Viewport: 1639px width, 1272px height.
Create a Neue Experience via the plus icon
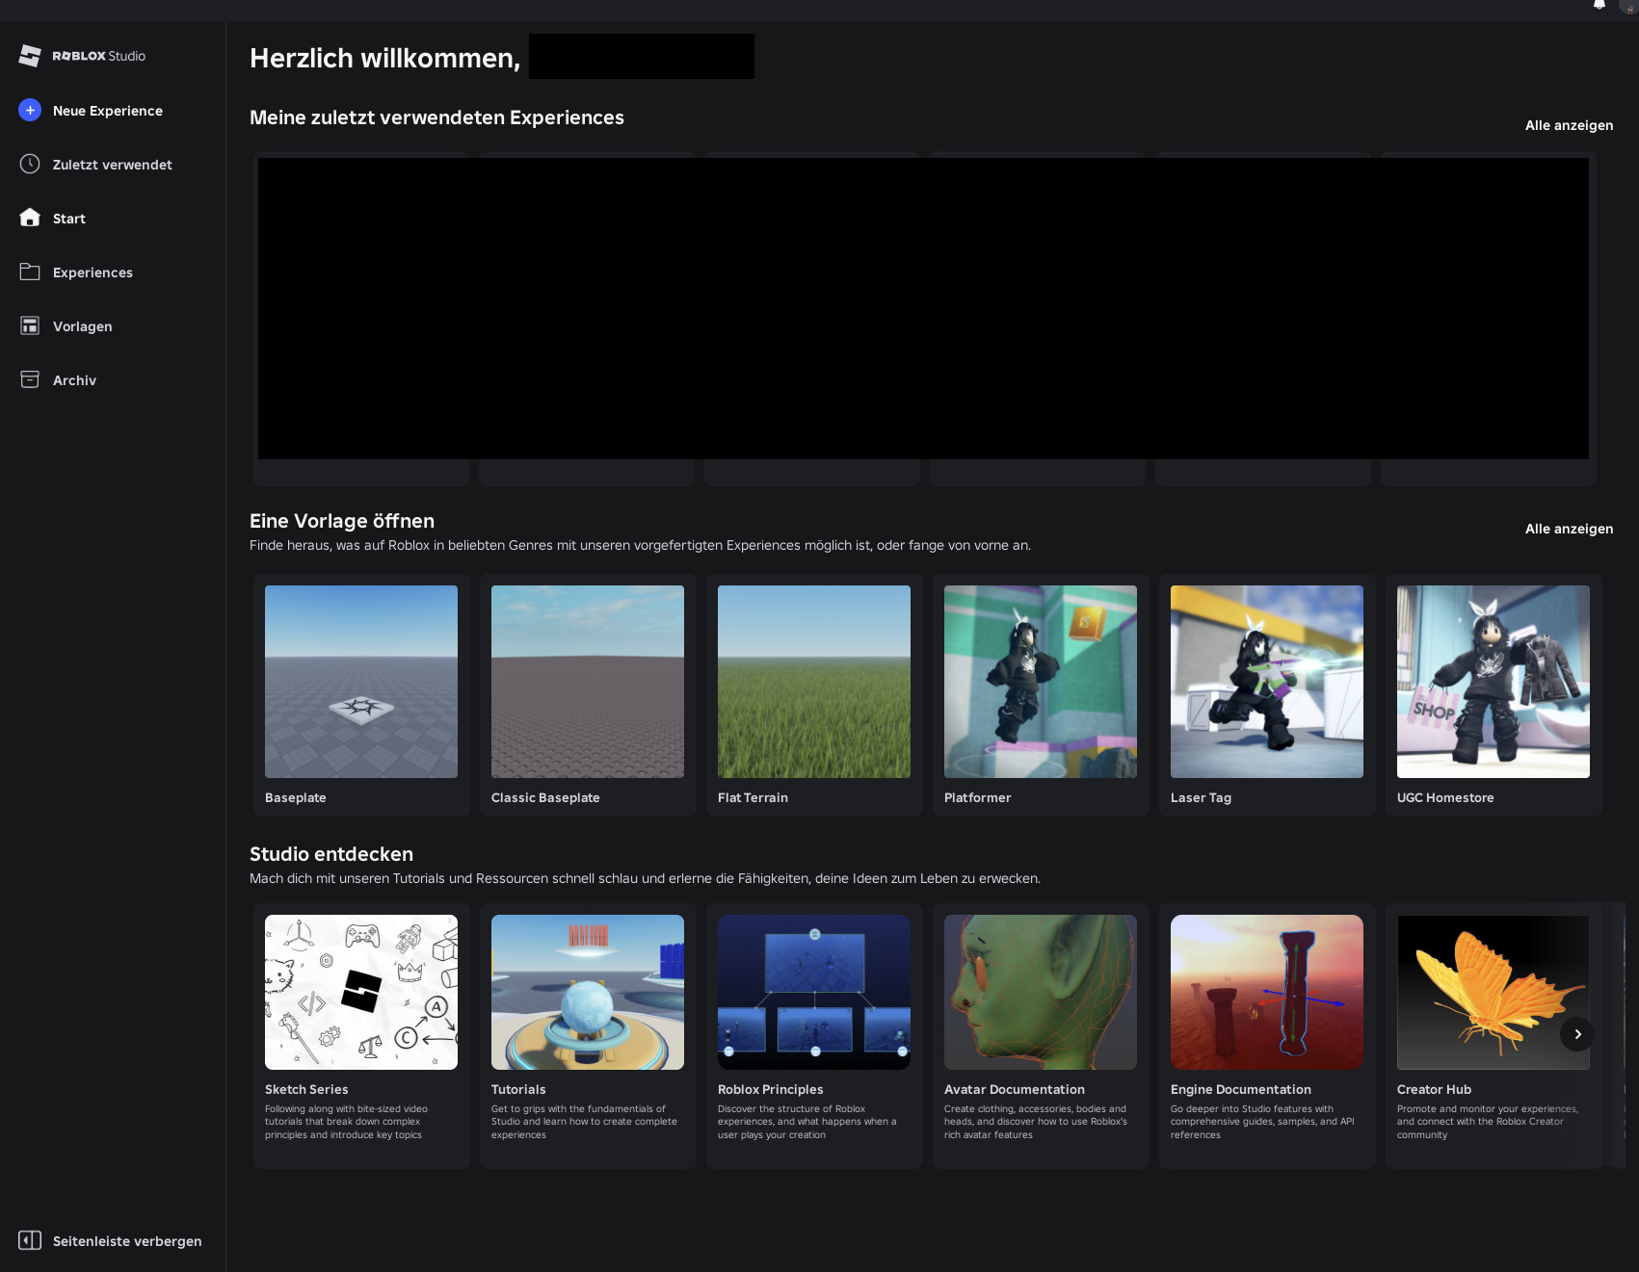tap(30, 110)
